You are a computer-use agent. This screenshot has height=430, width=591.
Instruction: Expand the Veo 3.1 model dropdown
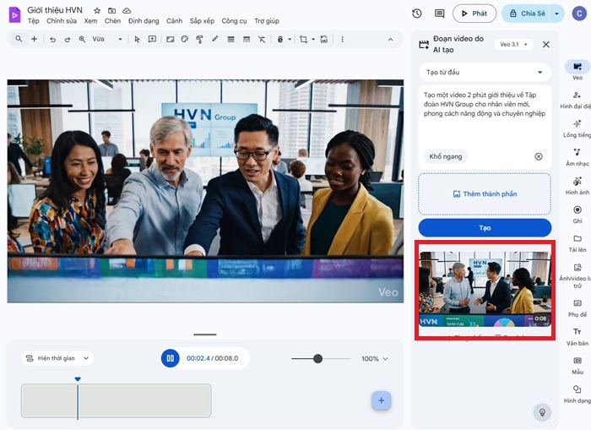point(514,44)
